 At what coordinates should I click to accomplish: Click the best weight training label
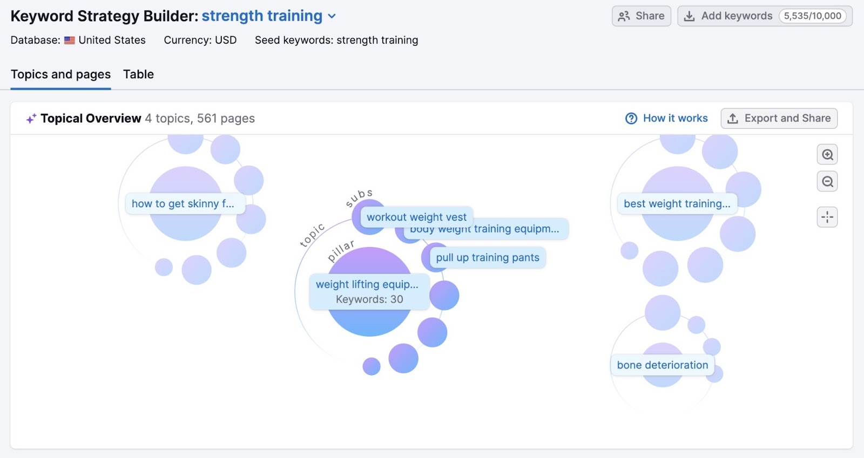coord(677,203)
